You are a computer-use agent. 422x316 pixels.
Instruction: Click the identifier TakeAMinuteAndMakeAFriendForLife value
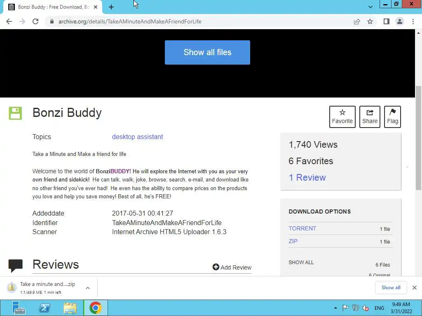[166, 223]
